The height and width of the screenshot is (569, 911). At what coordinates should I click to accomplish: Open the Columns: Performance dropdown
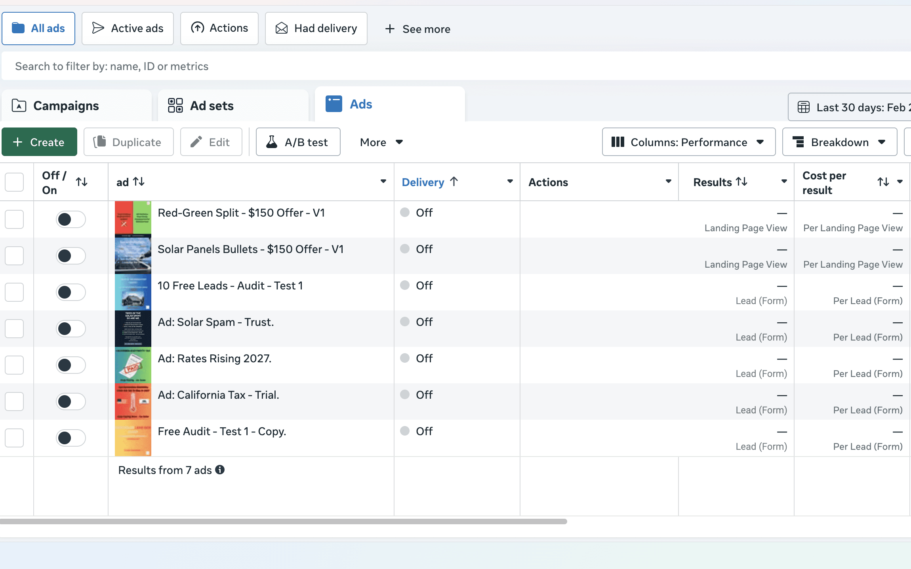point(688,142)
